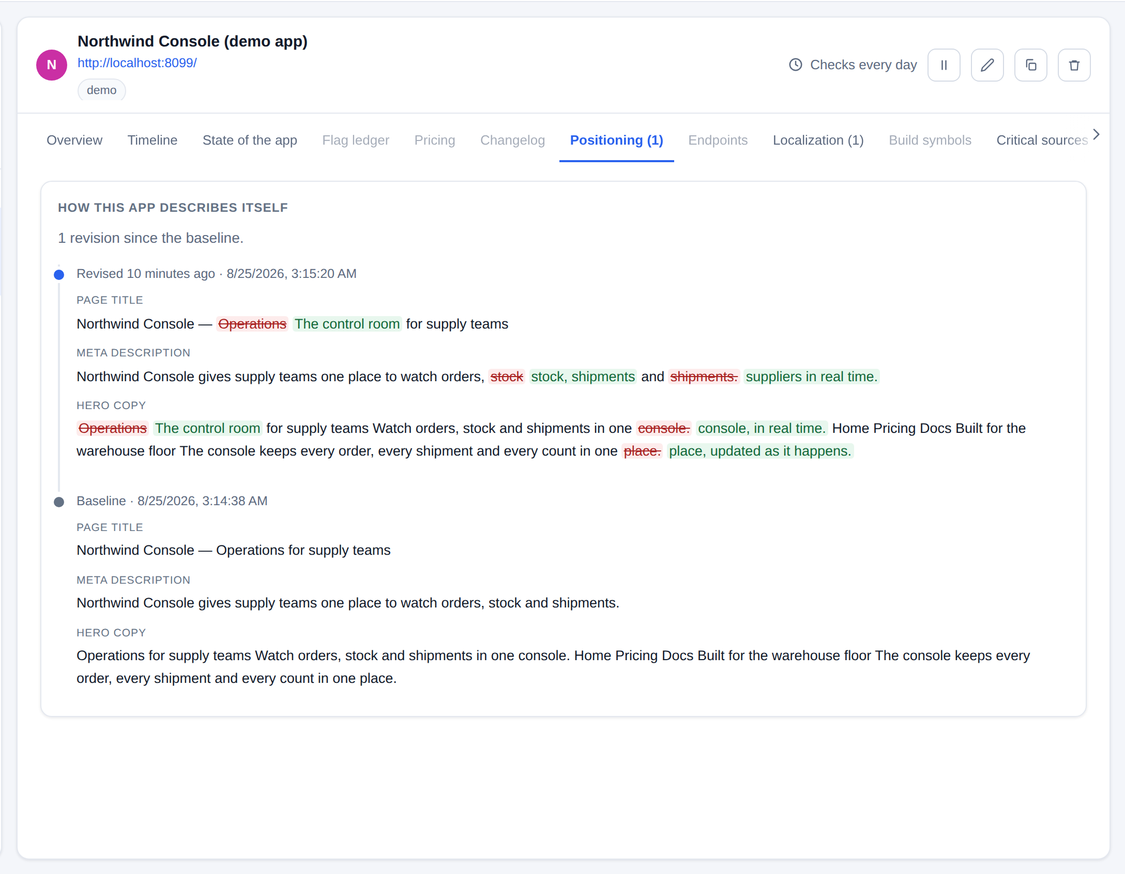Select the Positioning (1) tab
The height and width of the screenshot is (874, 1125).
[x=616, y=140]
